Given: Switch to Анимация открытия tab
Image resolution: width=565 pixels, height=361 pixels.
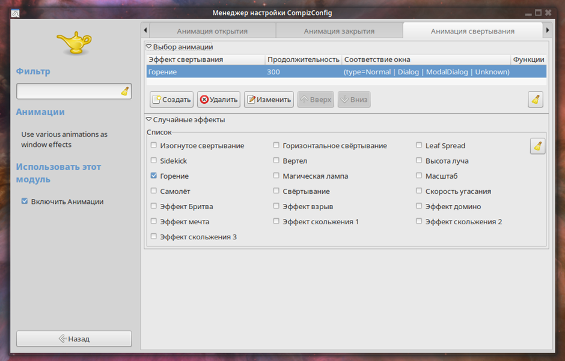Looking at the screenshot, I should 212,31.
